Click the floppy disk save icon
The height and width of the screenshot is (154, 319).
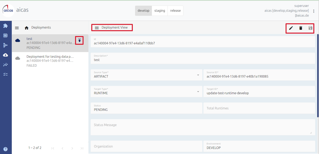pyautogui.click(x=310, y=28)
